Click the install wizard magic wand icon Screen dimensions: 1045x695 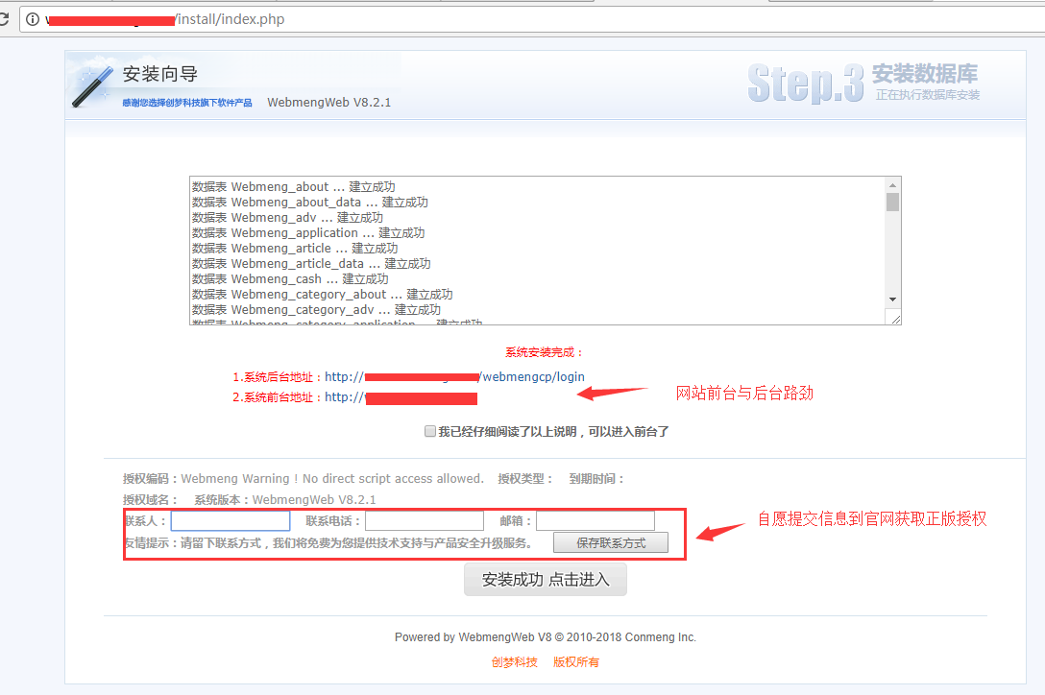point(92,86)
